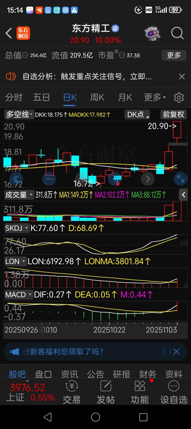Tap the 20251103 date label
This screenshot has width=191, height=429.
161,330
